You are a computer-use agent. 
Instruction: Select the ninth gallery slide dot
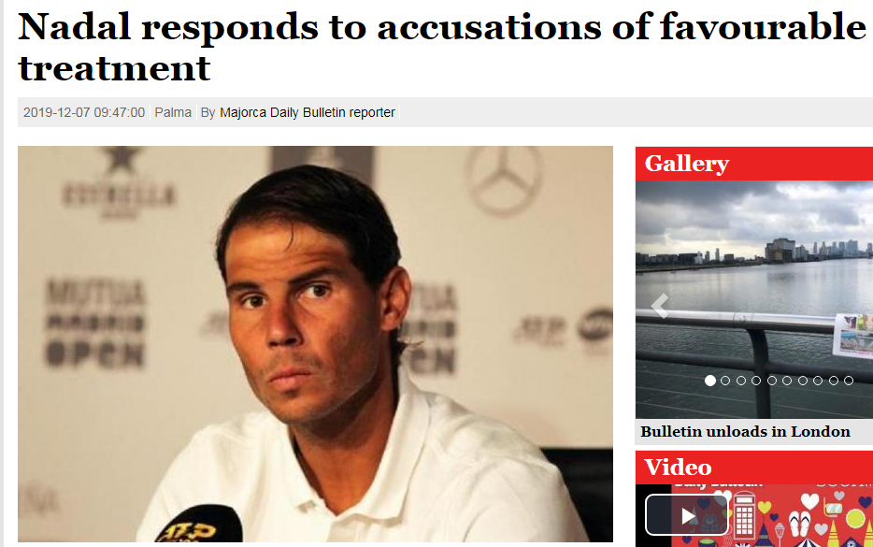pyautogui.click(x=834, y=381)
